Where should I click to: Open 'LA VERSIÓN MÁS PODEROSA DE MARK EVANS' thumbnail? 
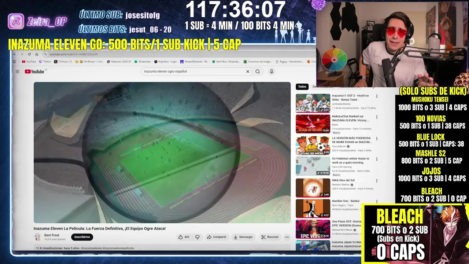[313, 146]
